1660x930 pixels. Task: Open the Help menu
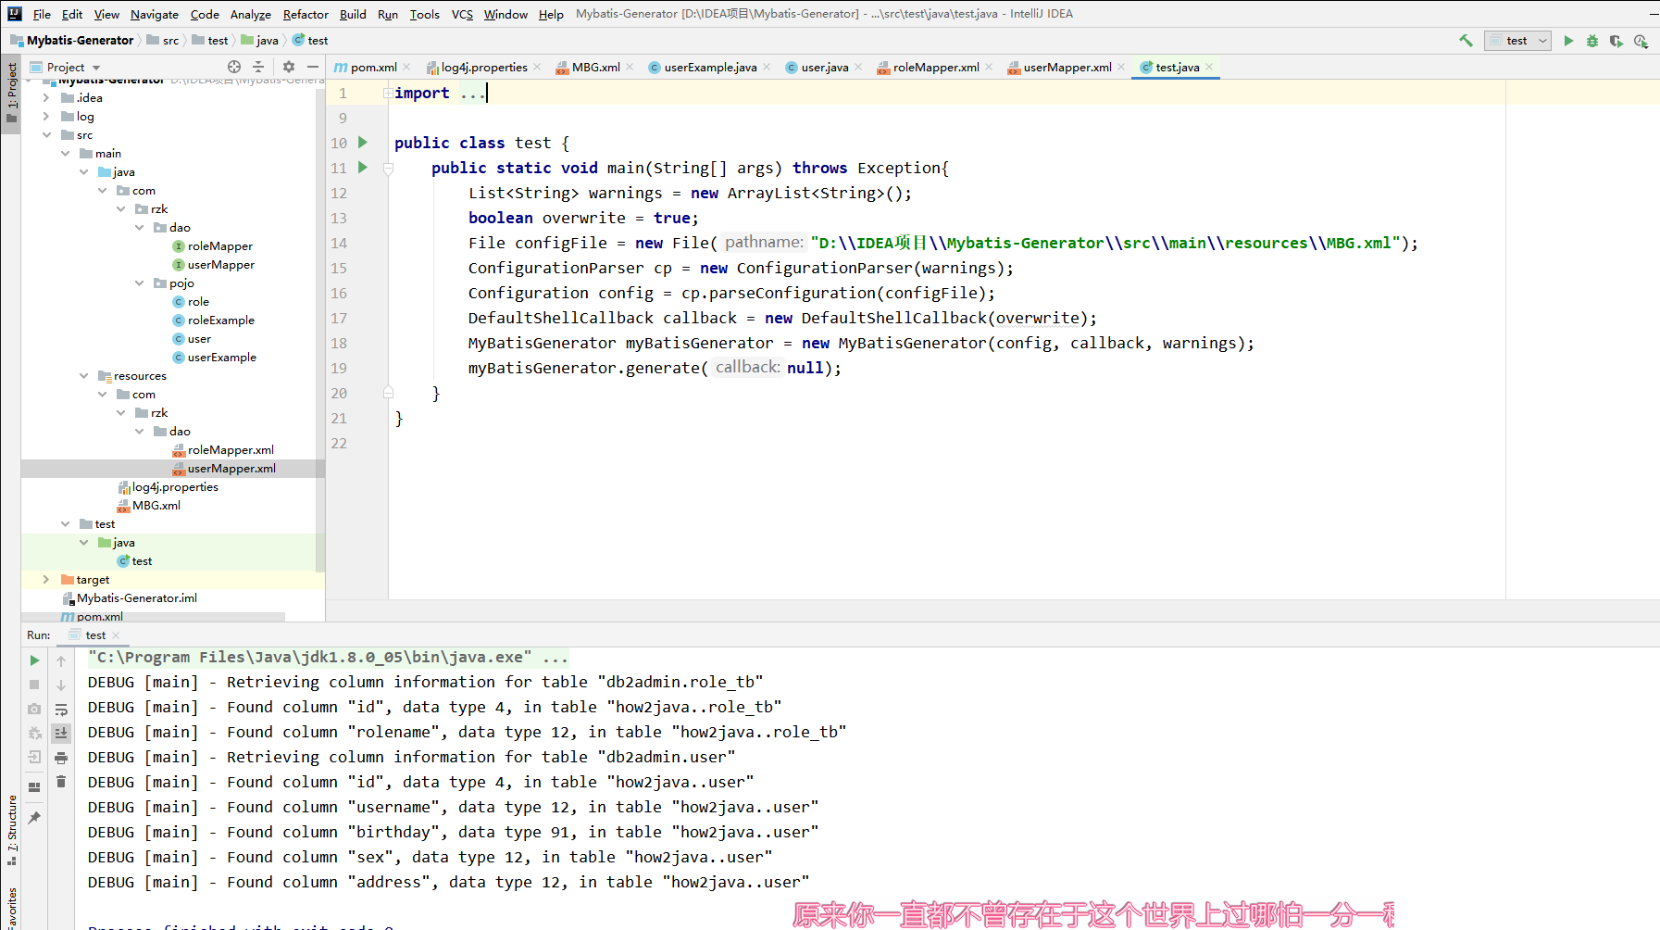click(x=551, y=14)
